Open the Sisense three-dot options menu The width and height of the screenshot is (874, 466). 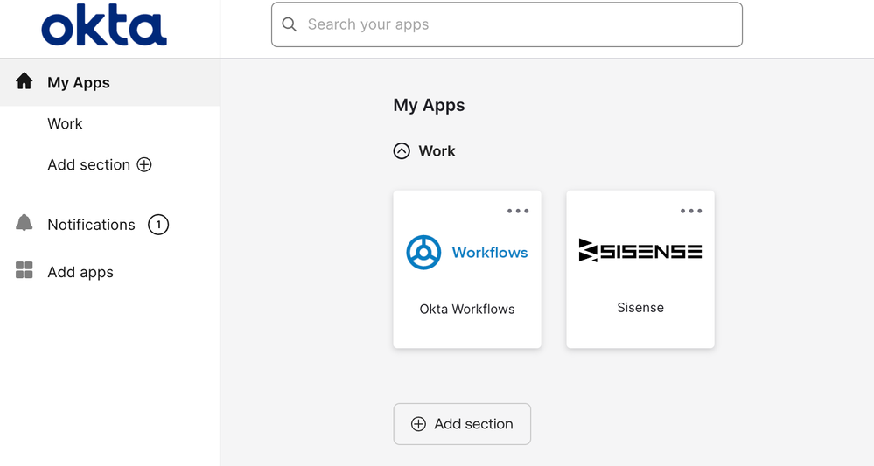tap(691, 211)
